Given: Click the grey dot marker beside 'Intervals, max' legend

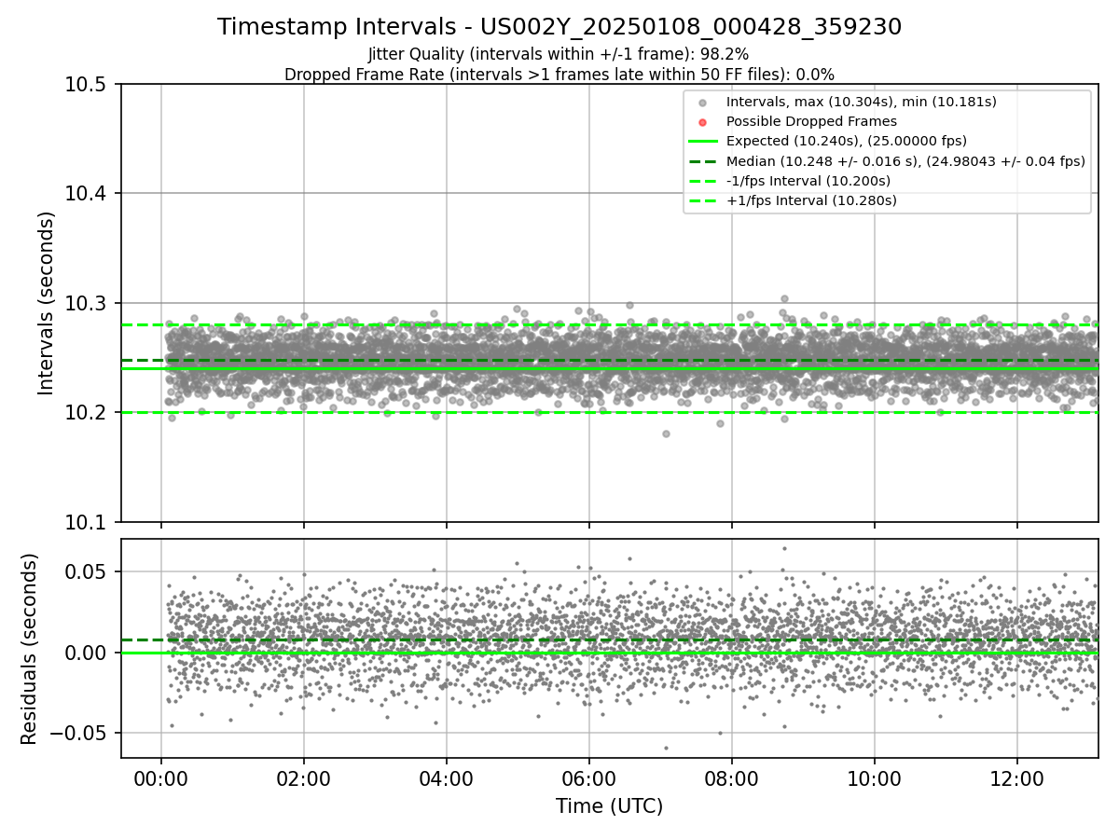Looking at the screenshot, I should tap(703, 102).
